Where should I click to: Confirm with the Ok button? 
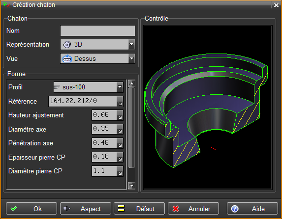(x=31, y=209)
